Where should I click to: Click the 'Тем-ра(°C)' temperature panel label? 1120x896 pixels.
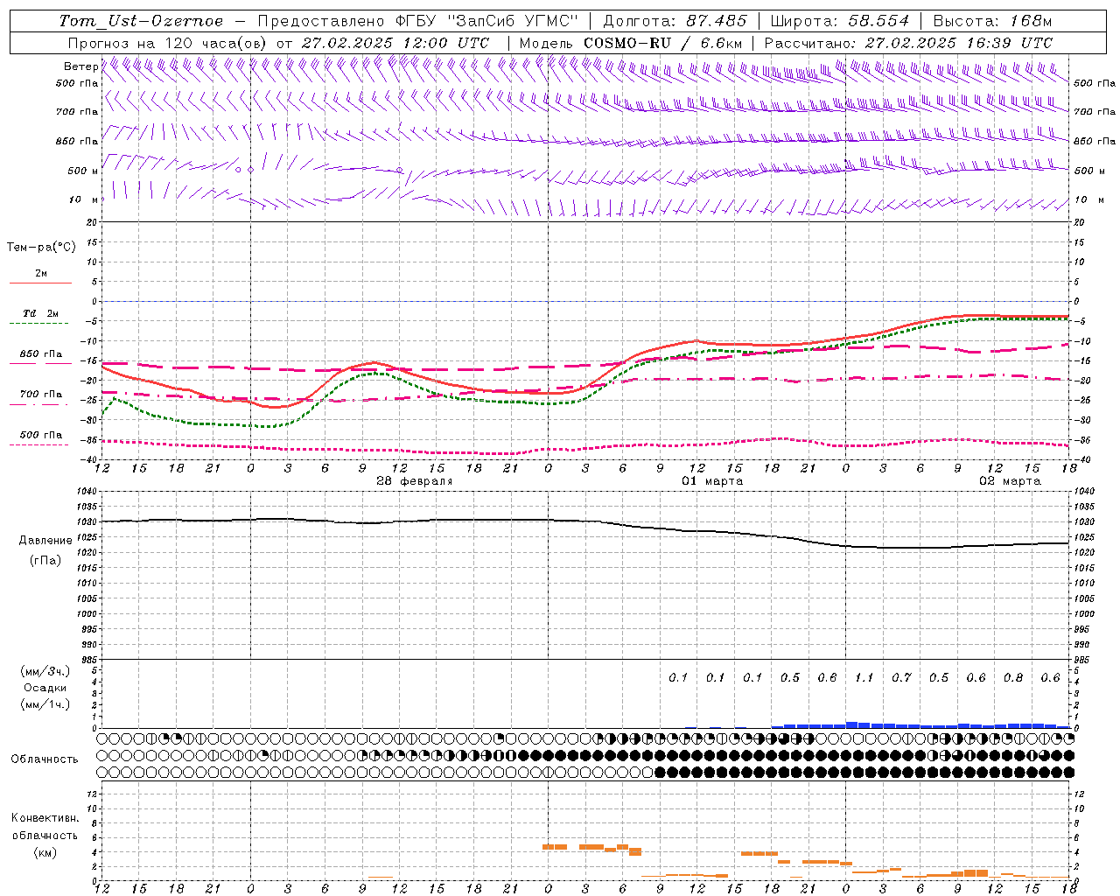click(41, 248)
